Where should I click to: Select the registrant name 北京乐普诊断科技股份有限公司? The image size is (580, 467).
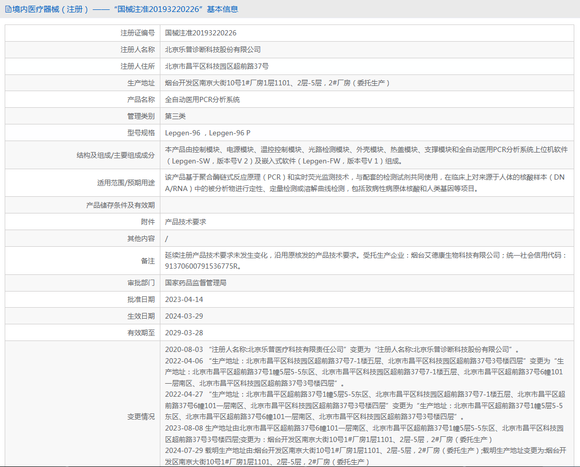[x=213, y=49]
